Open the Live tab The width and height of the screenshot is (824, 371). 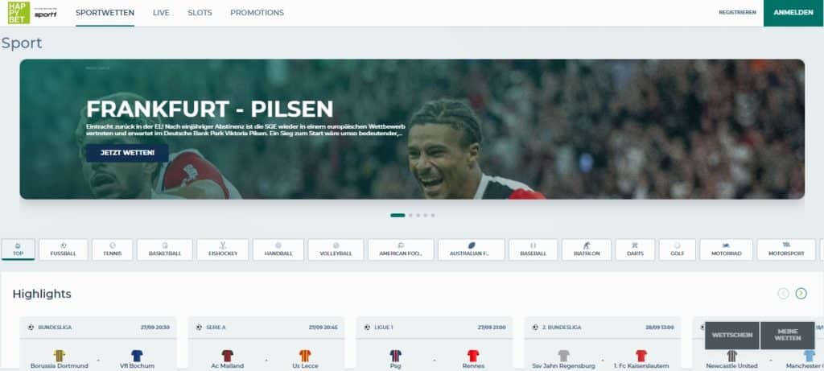pyautogui.click(x=161, y=13)
